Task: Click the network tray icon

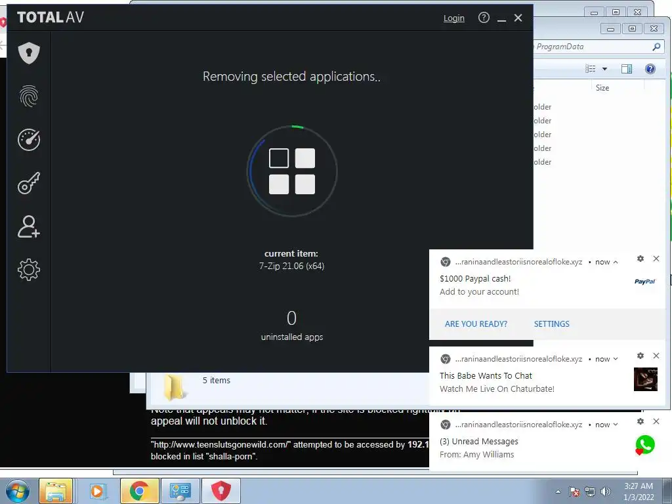Action: point(590,492)
